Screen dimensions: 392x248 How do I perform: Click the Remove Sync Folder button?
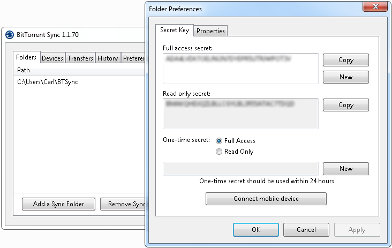123,204
